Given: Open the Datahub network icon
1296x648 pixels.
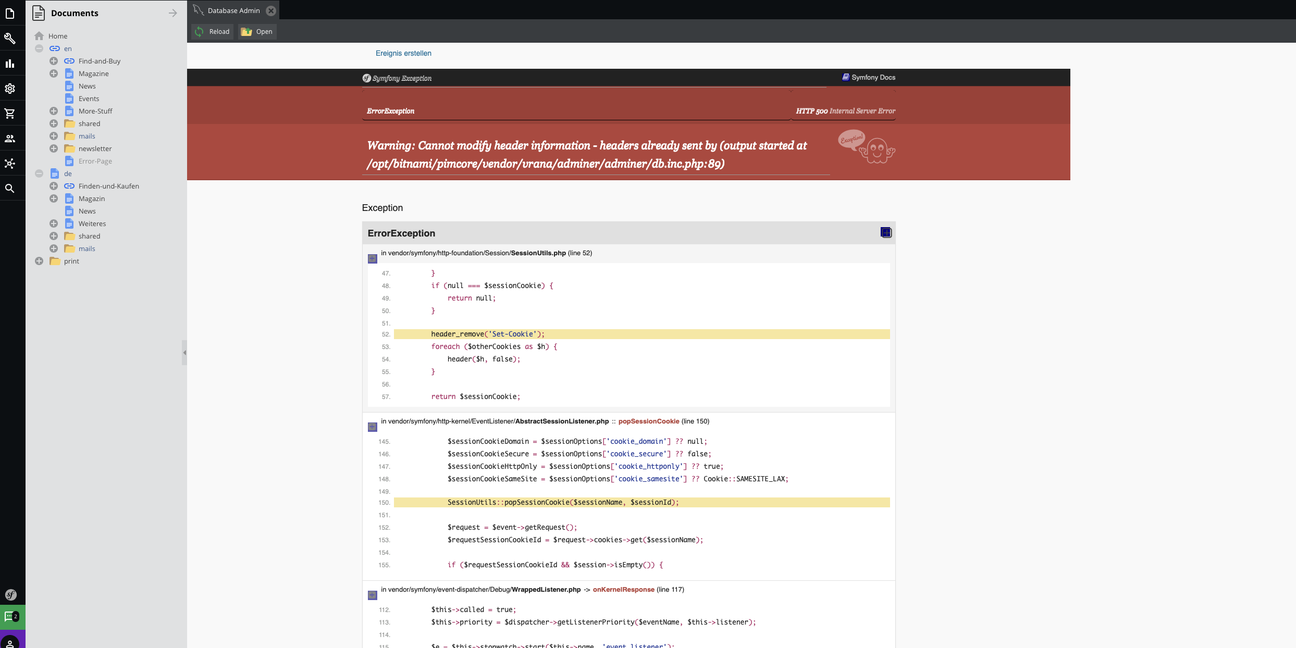Looking at the screenshot, I should (10, 164).
